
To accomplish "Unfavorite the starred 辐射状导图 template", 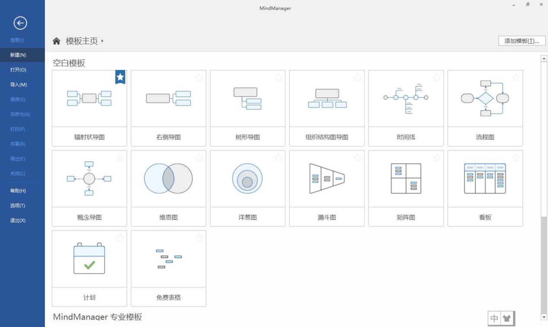I will (x=119, y=77).
